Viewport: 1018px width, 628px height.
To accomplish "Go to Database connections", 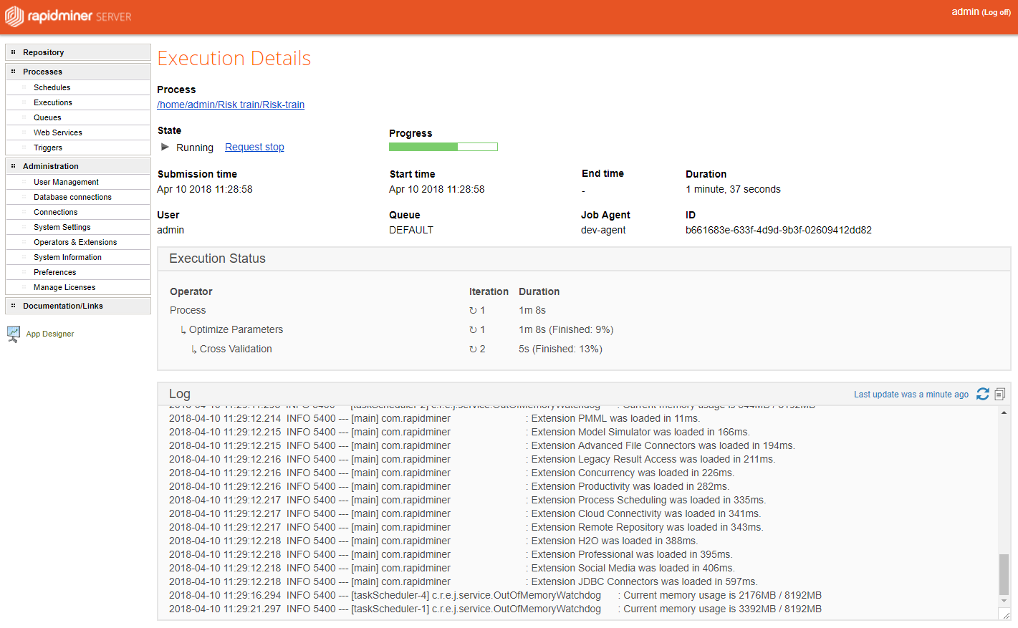I will 72,197.
